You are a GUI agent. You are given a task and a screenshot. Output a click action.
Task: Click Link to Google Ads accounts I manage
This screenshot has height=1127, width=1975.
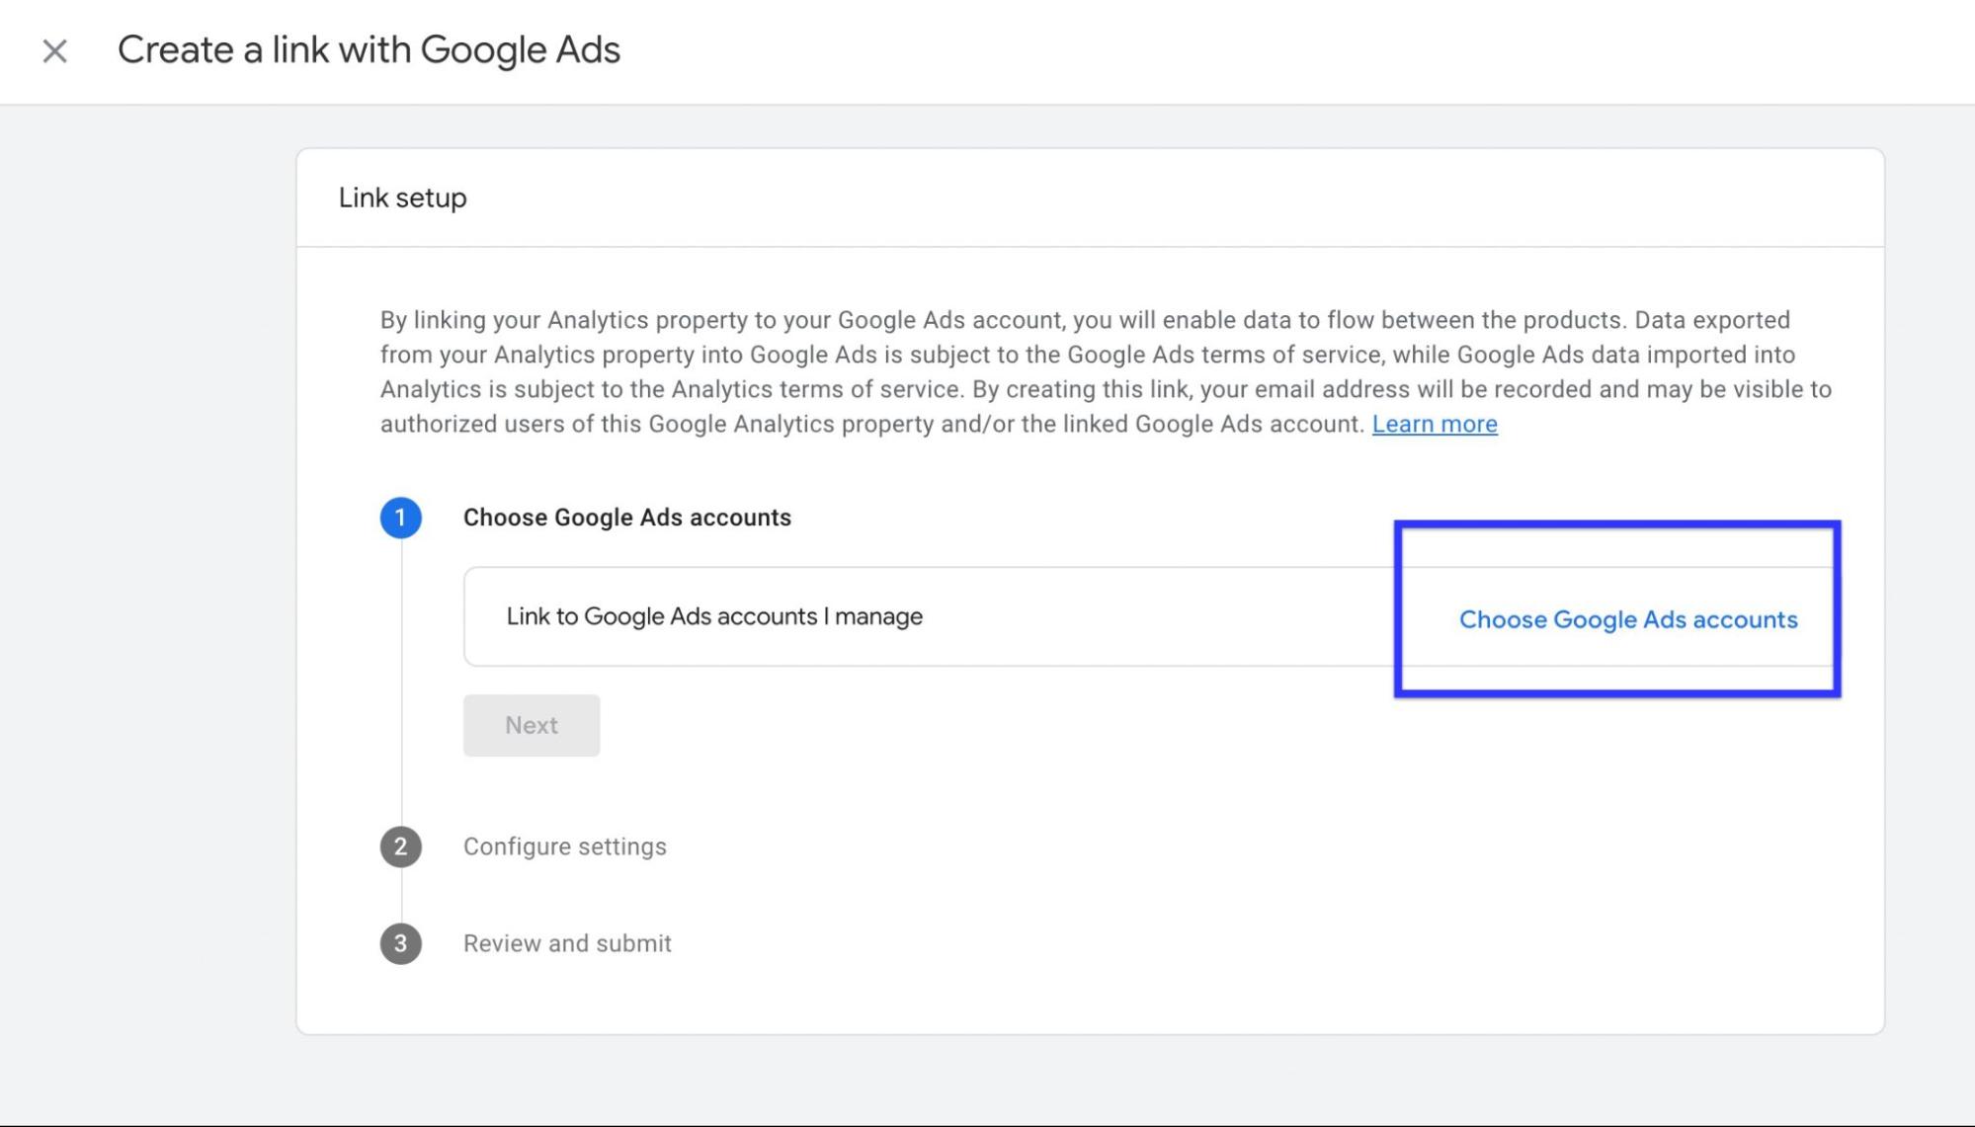714,616
